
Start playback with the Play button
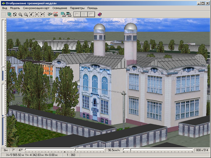pos(77,14)
